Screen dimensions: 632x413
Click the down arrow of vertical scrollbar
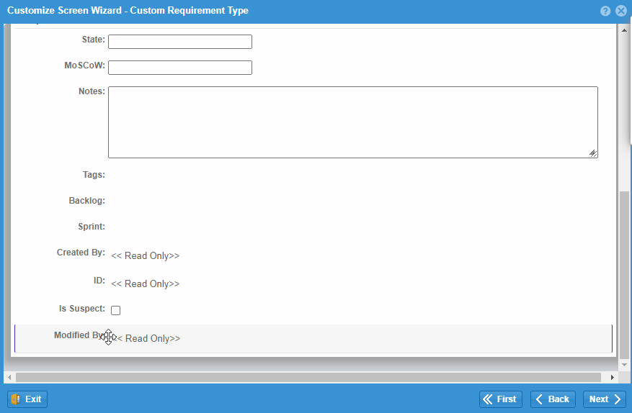coord(624,365)
